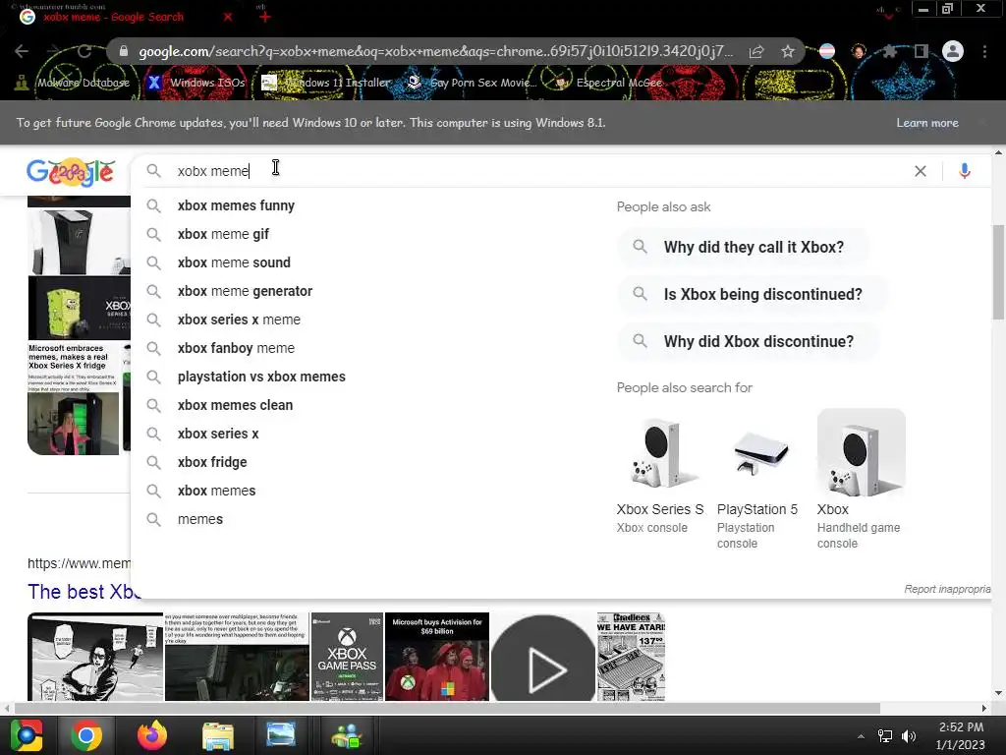Open Firefox from the taskbar
The height and width of the screenshot is (755, 1006).
(x=152, y=735)
